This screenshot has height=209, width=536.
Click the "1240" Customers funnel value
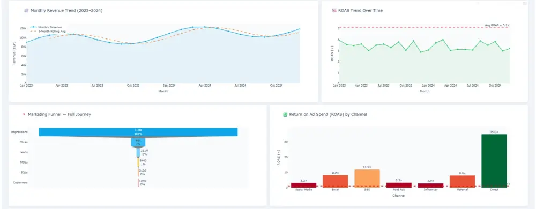142,181
